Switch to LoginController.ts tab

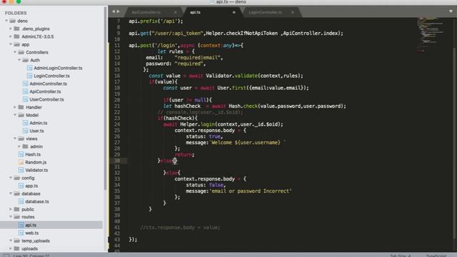point(265,12)
